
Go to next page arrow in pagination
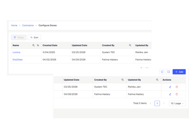(164, 104)
